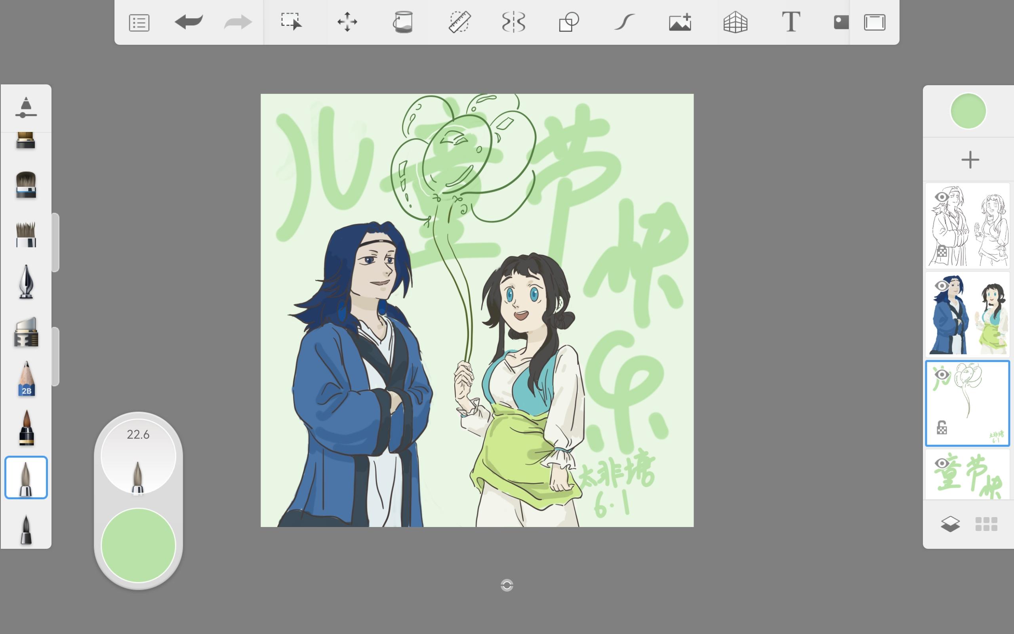
Task: Open the green color puck swatch
Action: click(x=138, y=545)
